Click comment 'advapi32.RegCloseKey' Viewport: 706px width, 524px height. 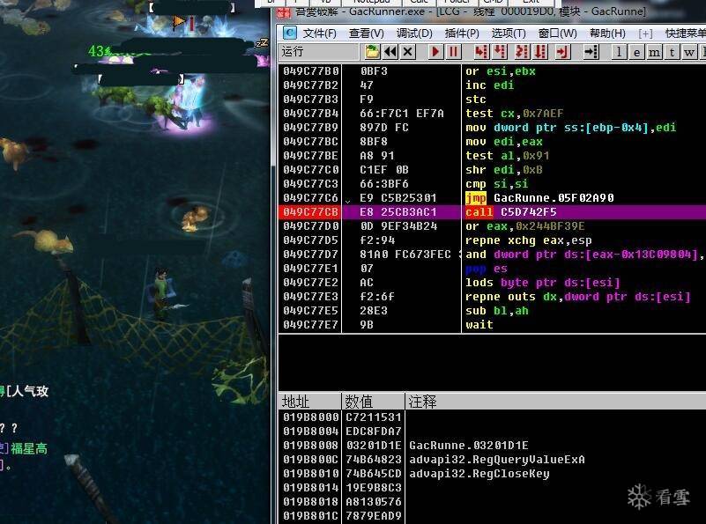point(479,474)
